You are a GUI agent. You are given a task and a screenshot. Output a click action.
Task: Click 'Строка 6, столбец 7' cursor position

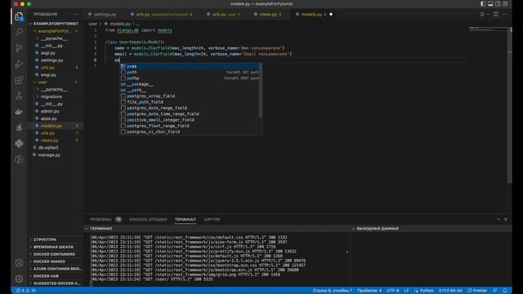tap(333, 291)
